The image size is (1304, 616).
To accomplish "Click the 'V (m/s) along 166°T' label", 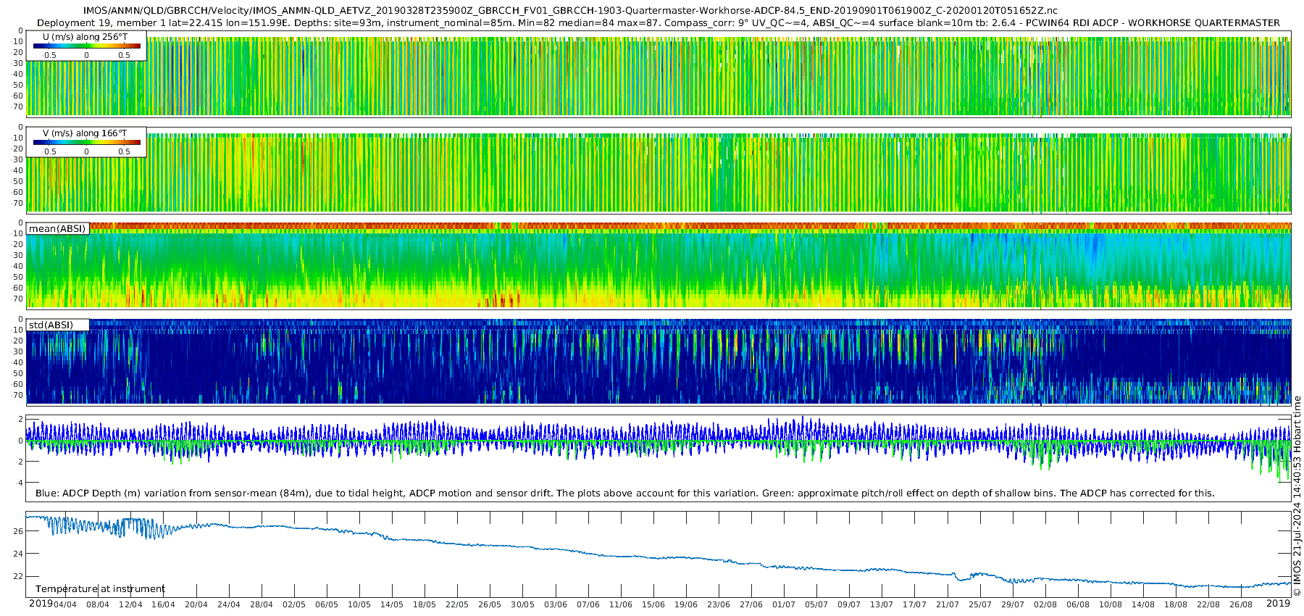I will [85, 133].
